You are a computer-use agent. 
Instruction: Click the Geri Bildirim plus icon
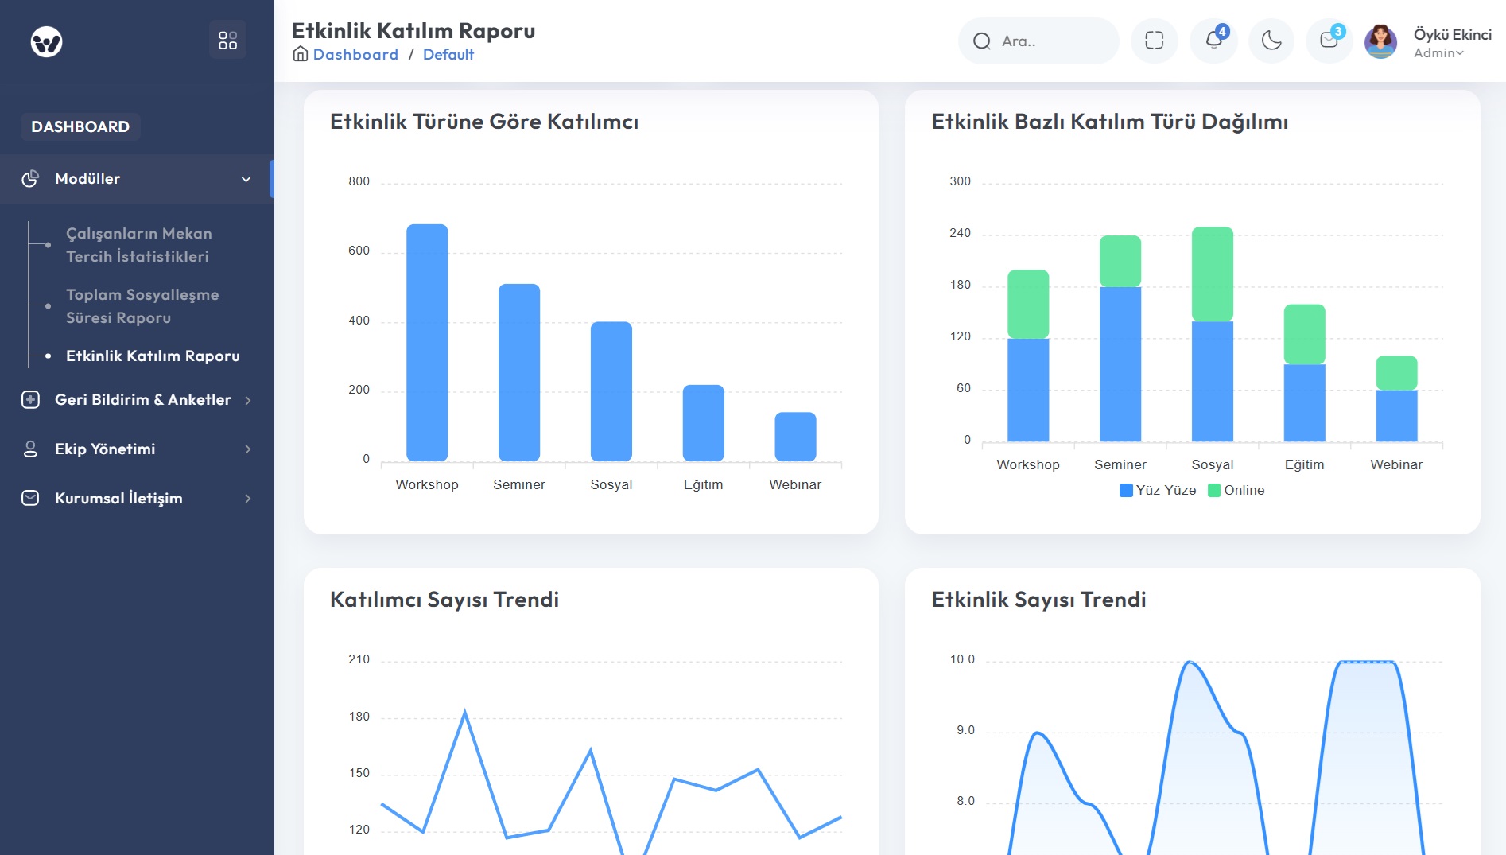click(30, 400)
